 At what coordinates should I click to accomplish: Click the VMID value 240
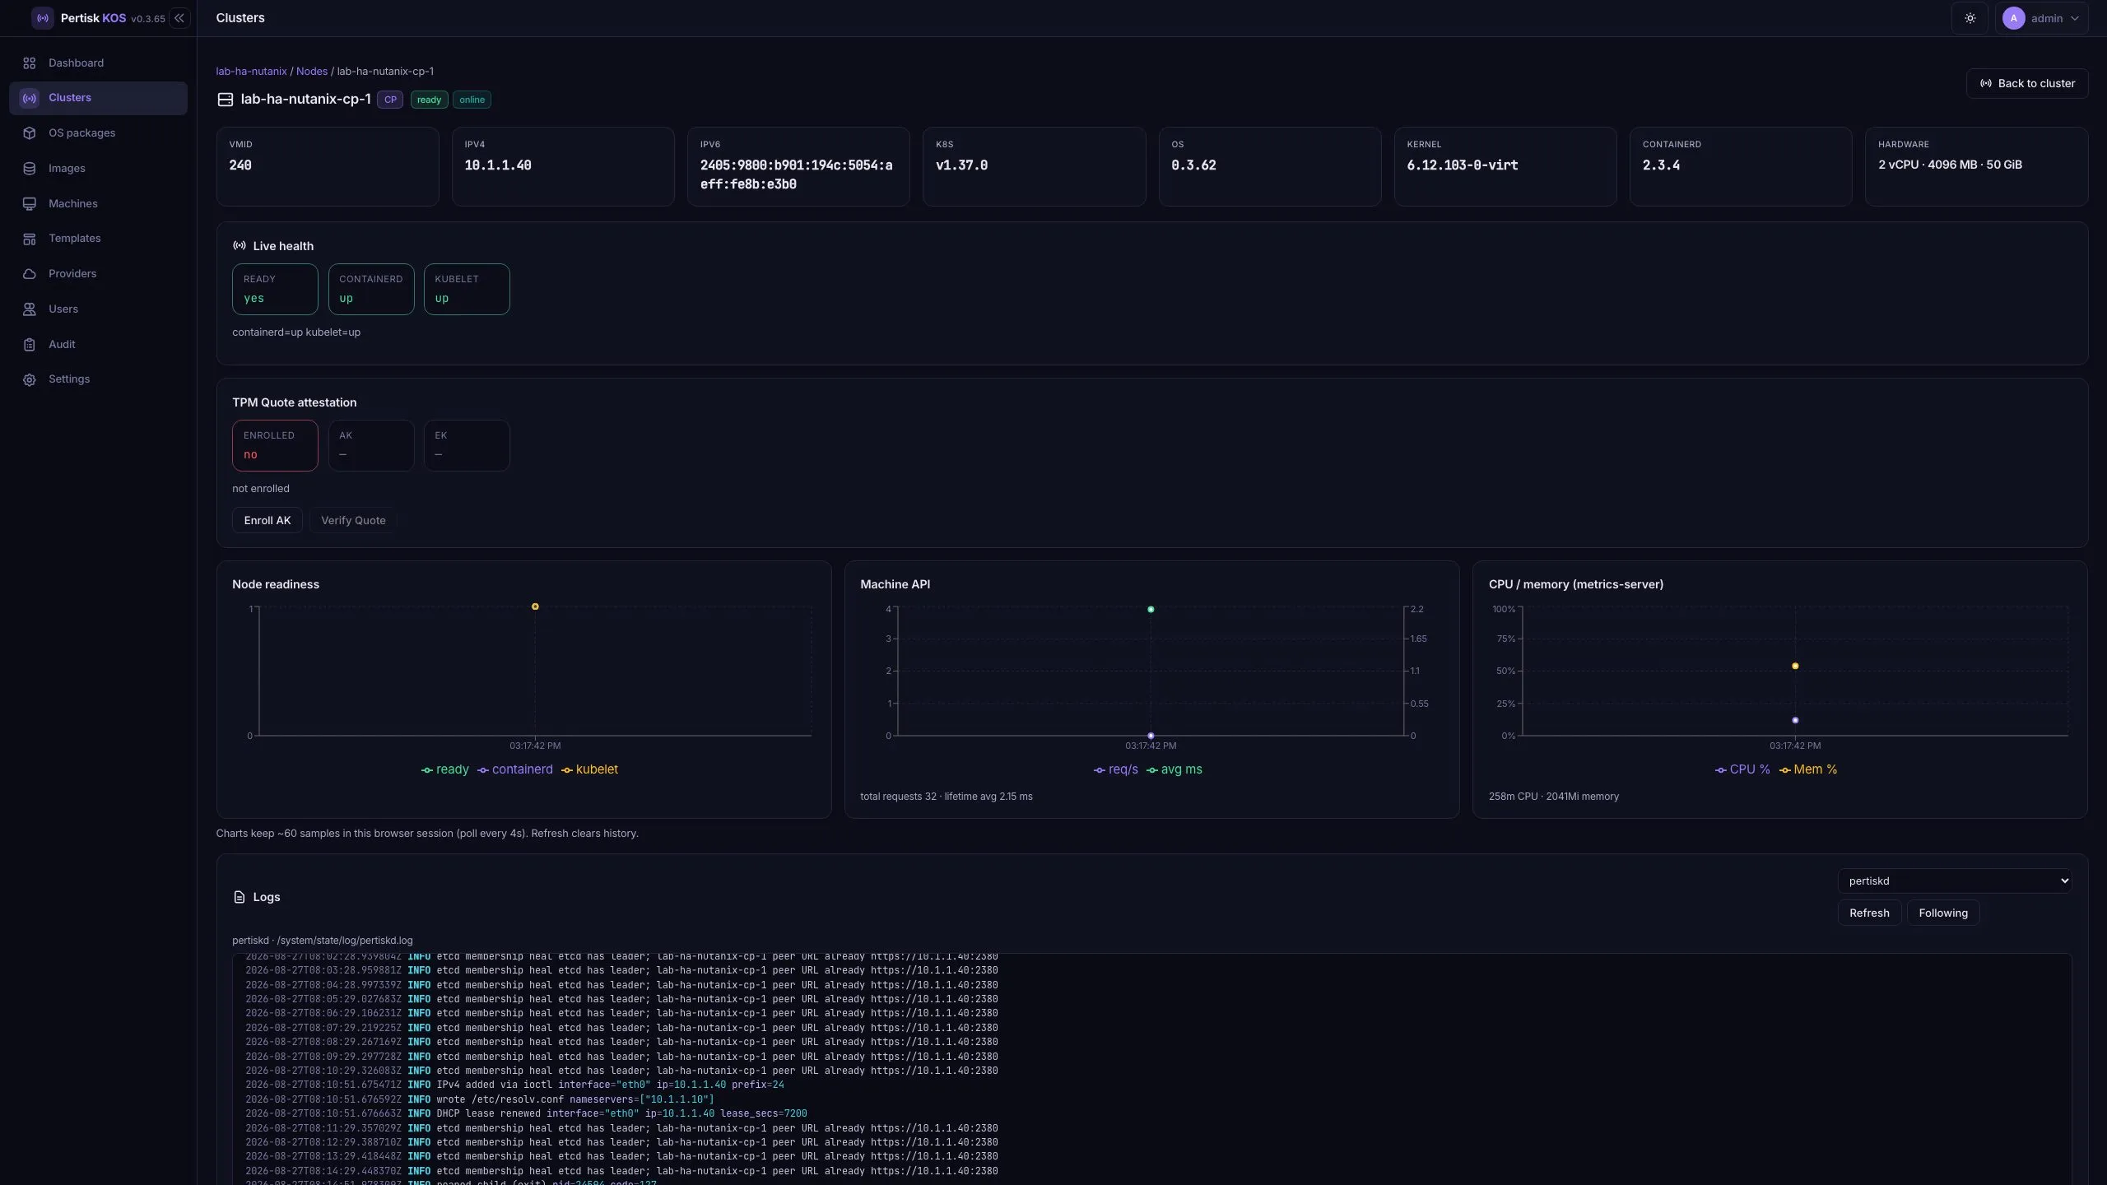point(240,165)
